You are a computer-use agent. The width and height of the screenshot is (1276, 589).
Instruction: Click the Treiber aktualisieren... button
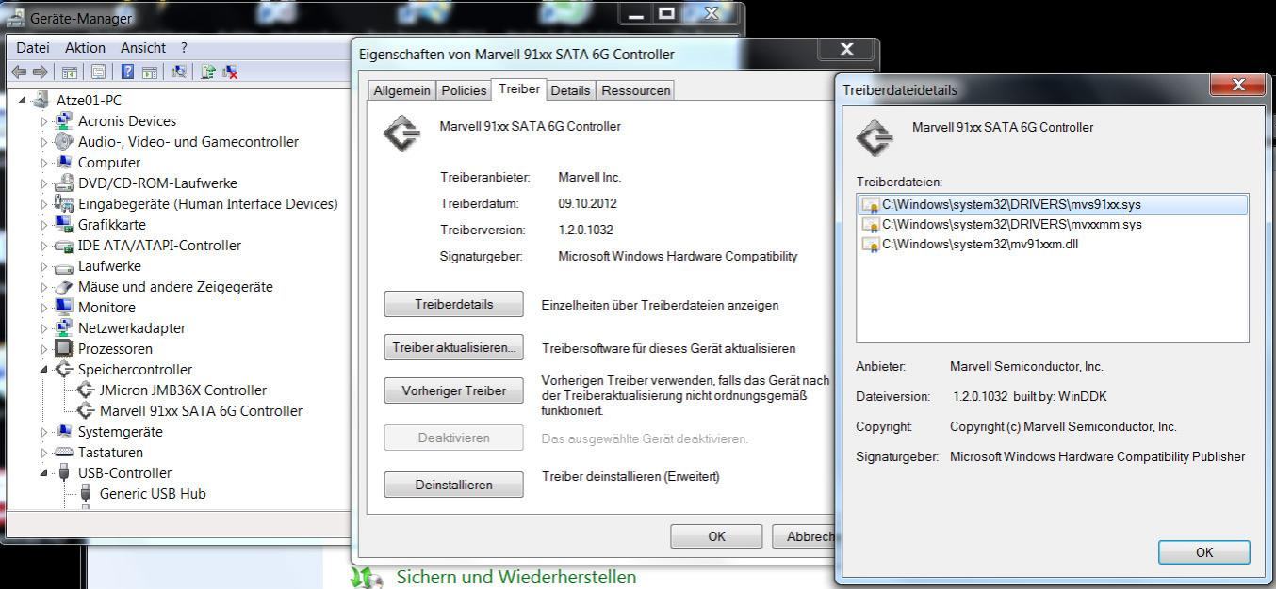(x=453, y=347)
